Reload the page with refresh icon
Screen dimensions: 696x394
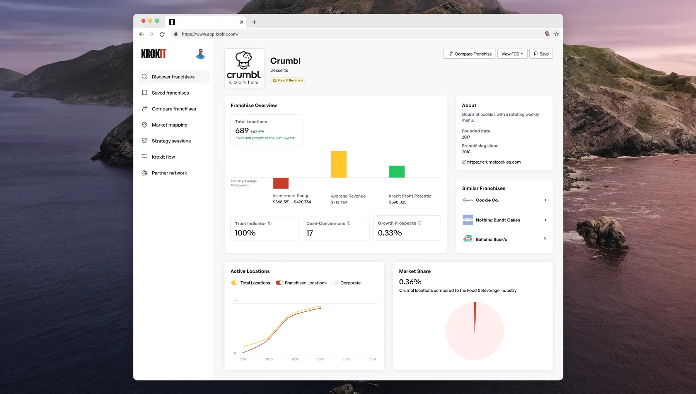(162, 34)
